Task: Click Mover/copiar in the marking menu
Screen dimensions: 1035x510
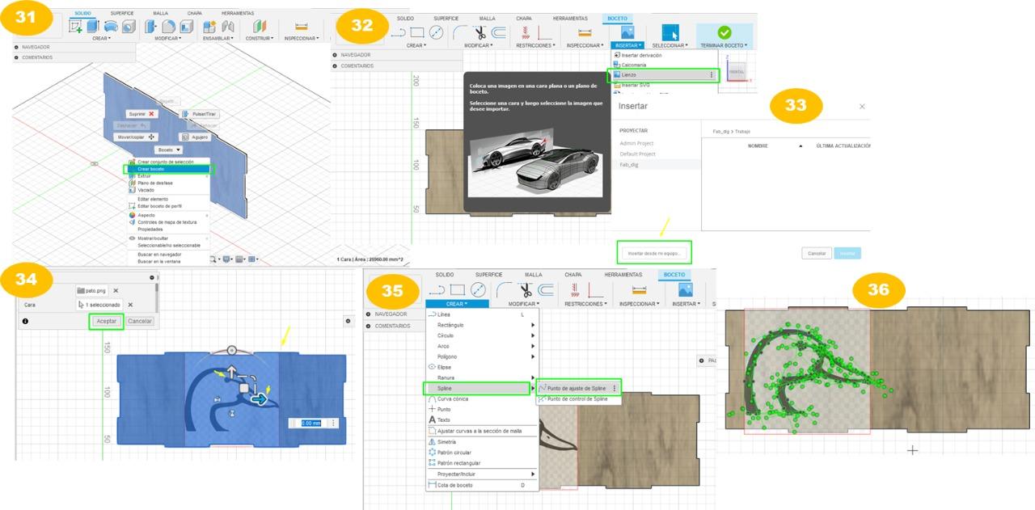Action: coord(136,137)
